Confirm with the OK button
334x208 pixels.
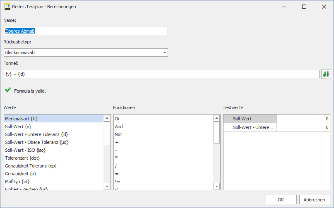pos(281,200)
